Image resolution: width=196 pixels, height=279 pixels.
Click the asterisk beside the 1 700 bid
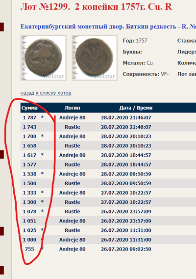[x=42, y=136]
